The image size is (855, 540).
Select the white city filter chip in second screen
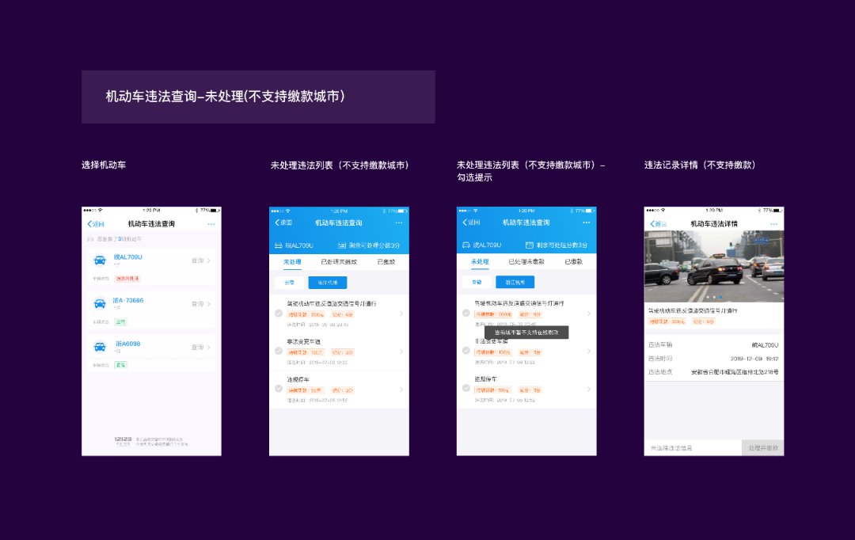289,283
